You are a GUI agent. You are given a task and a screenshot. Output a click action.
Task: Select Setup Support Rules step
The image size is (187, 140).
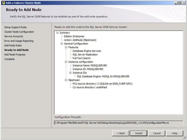(15, 27)
